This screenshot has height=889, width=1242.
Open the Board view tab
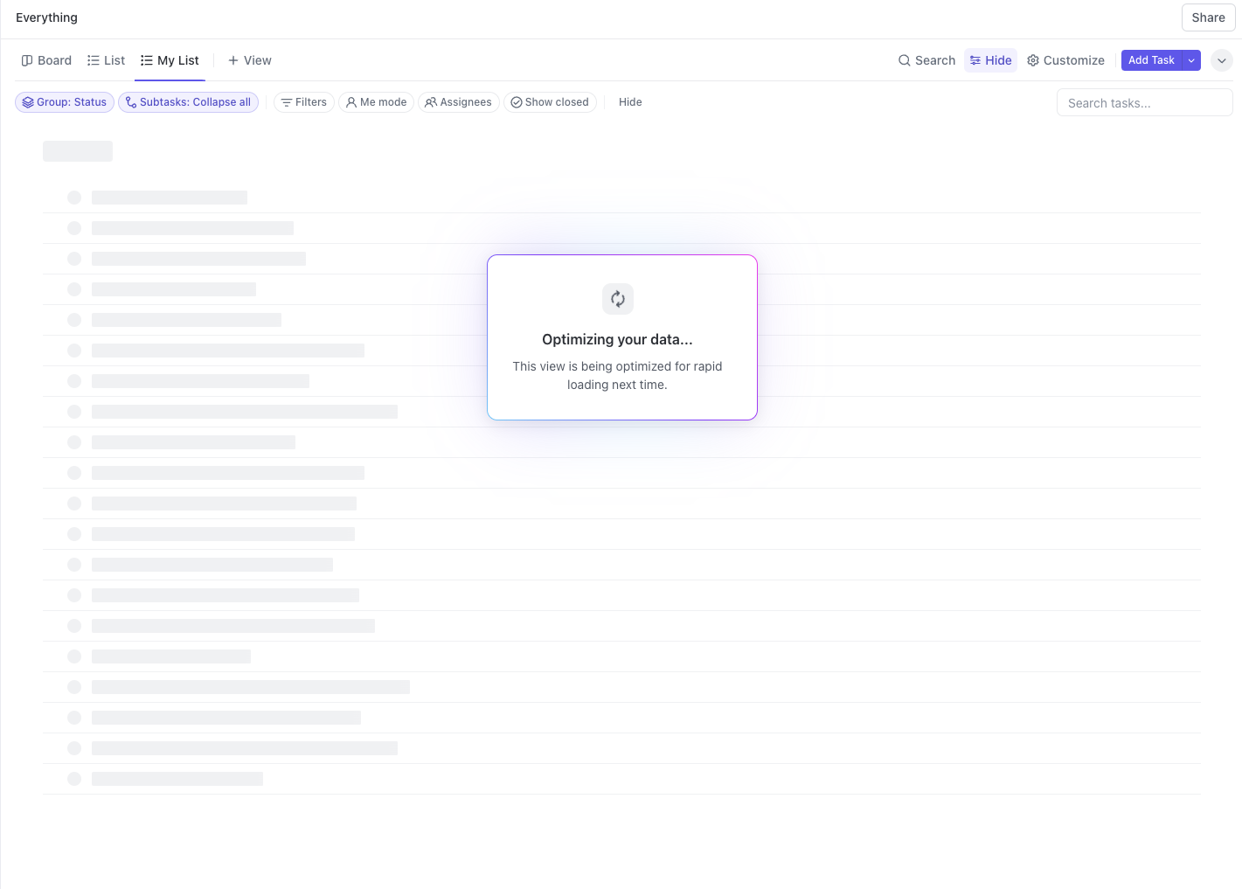click(46, 60)
